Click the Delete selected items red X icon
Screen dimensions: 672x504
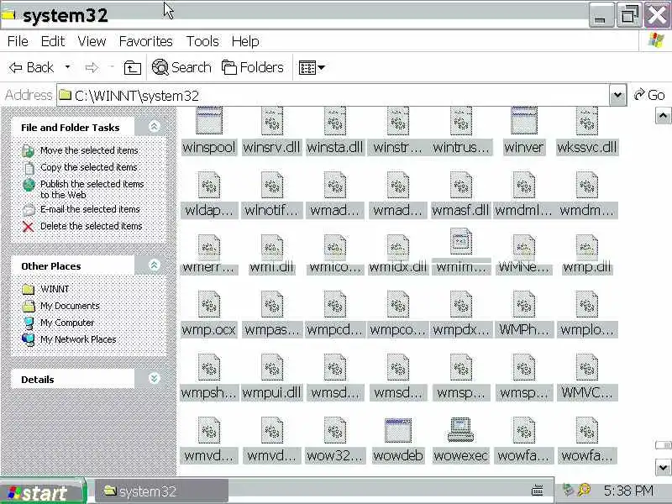point(29,227)
